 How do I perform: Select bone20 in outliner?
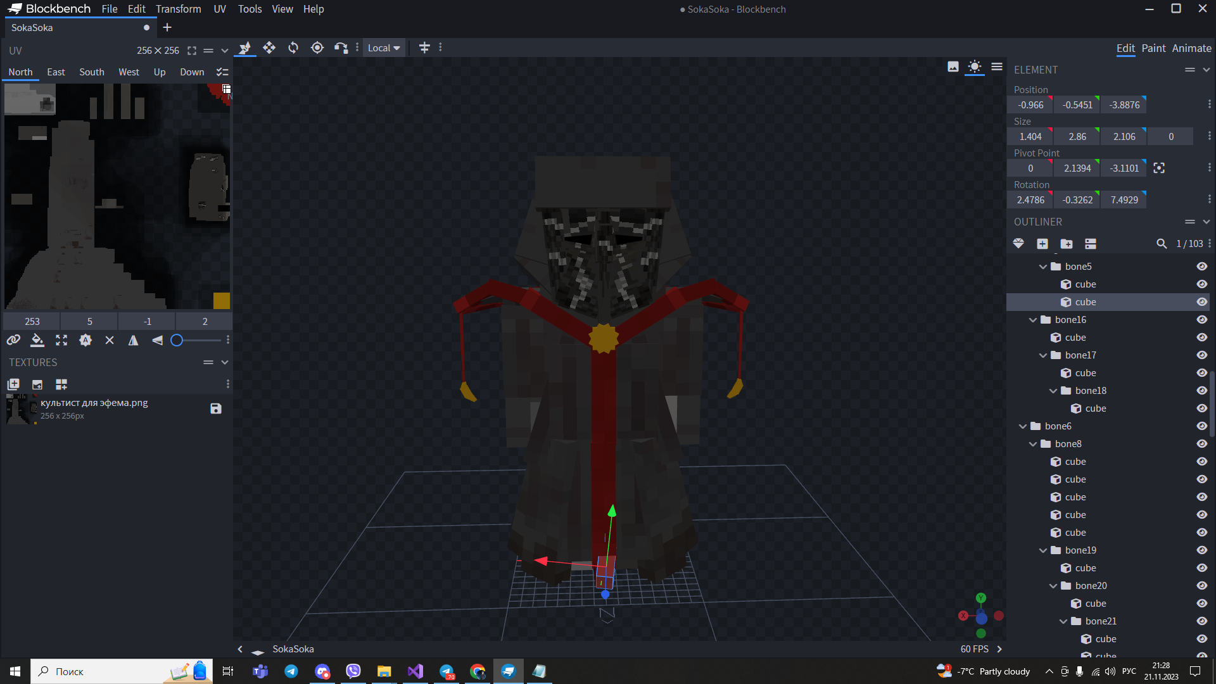pyautogui.click(x=1091, y=586)
